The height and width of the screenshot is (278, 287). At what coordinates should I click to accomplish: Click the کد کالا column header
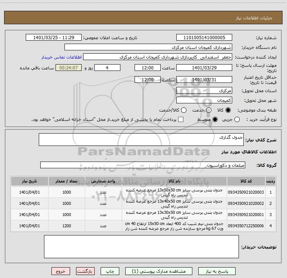coord(246,181)
